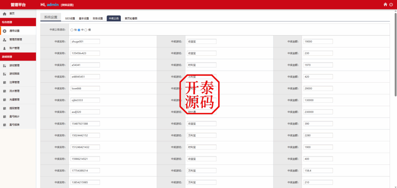
Task: Collapse the 综合管理 sidebar section header
Action: pos(18,22)
